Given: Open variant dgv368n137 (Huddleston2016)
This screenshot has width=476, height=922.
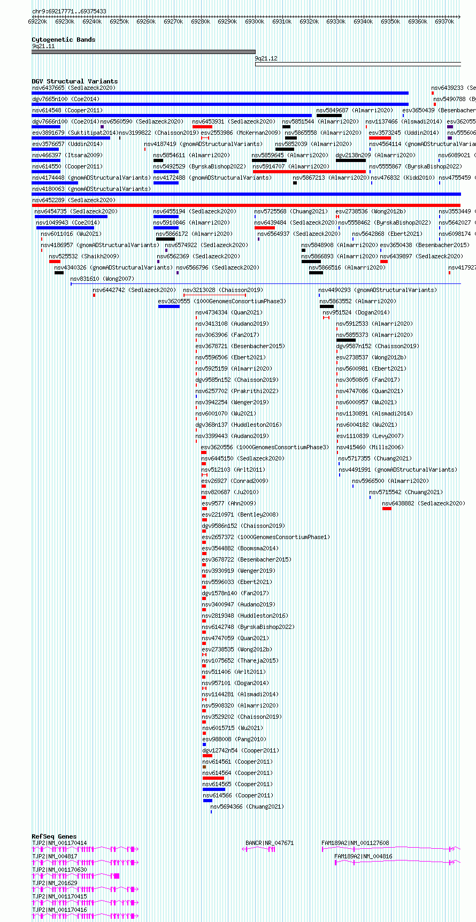Looking at the screenshot, I should coord(238,425).
